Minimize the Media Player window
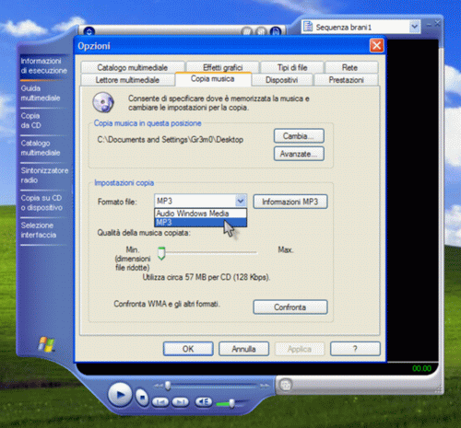 (x=429, y=25)
